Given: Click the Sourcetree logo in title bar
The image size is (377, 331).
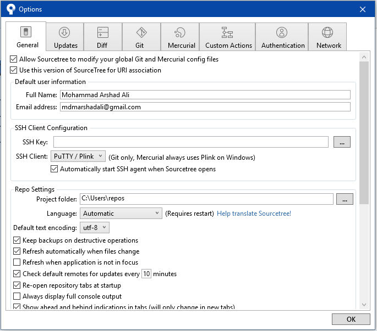Looking at the screenshot, I should click(11, 9).
